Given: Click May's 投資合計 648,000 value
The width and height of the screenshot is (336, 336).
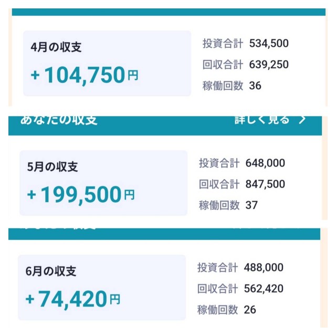Looking at the screenshot, I should point(265,163).
